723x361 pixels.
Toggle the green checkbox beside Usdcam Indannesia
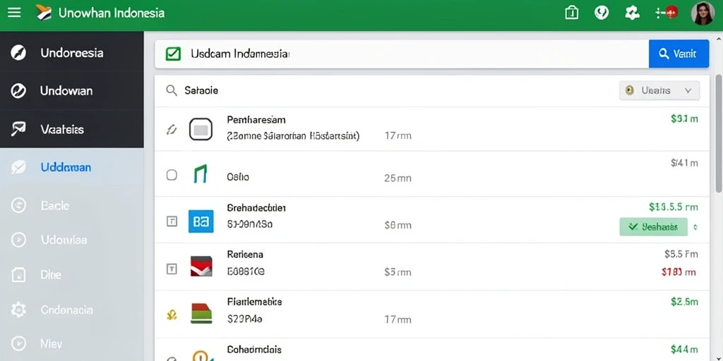(x=173, y=54)
